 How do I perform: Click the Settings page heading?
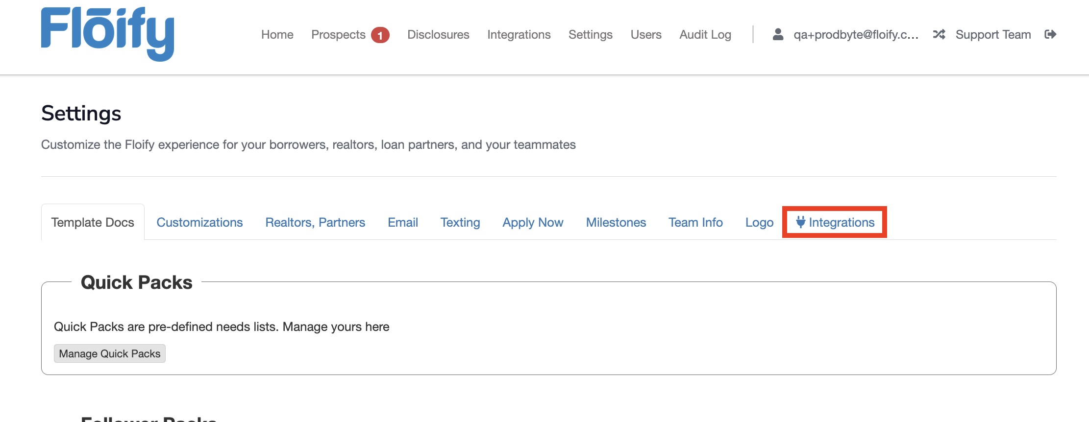[x=81, y=113]
